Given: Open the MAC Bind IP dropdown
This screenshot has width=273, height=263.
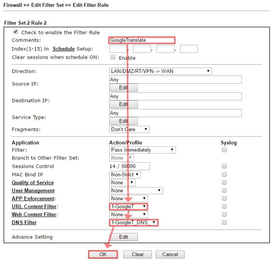Looking at the screenshot, I should pyautogui.click(x=125, y=174).
